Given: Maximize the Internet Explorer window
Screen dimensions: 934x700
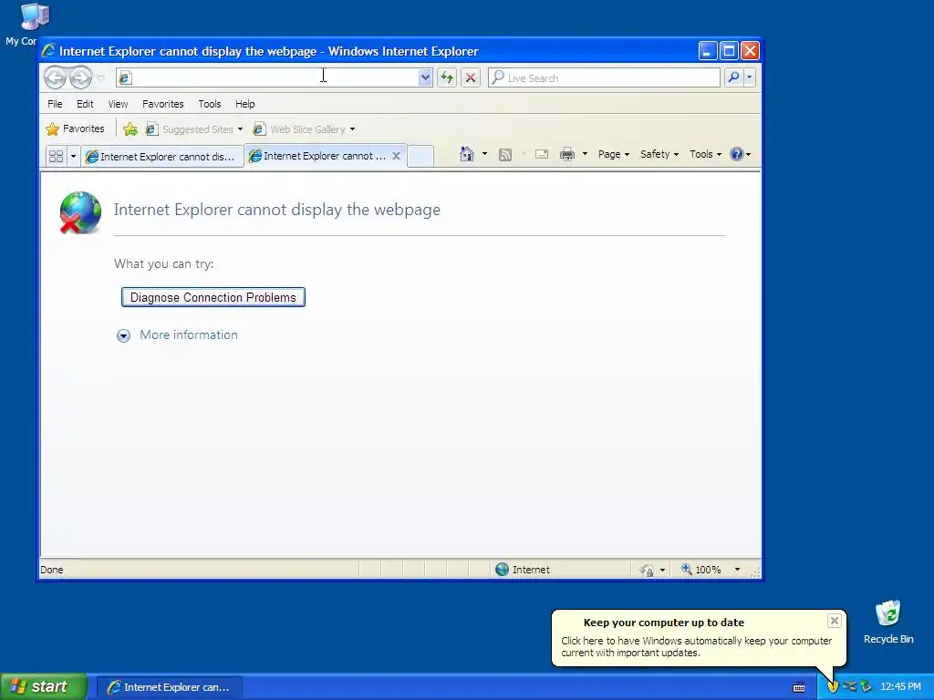Looking at the screenshot, I should [729, 51].
